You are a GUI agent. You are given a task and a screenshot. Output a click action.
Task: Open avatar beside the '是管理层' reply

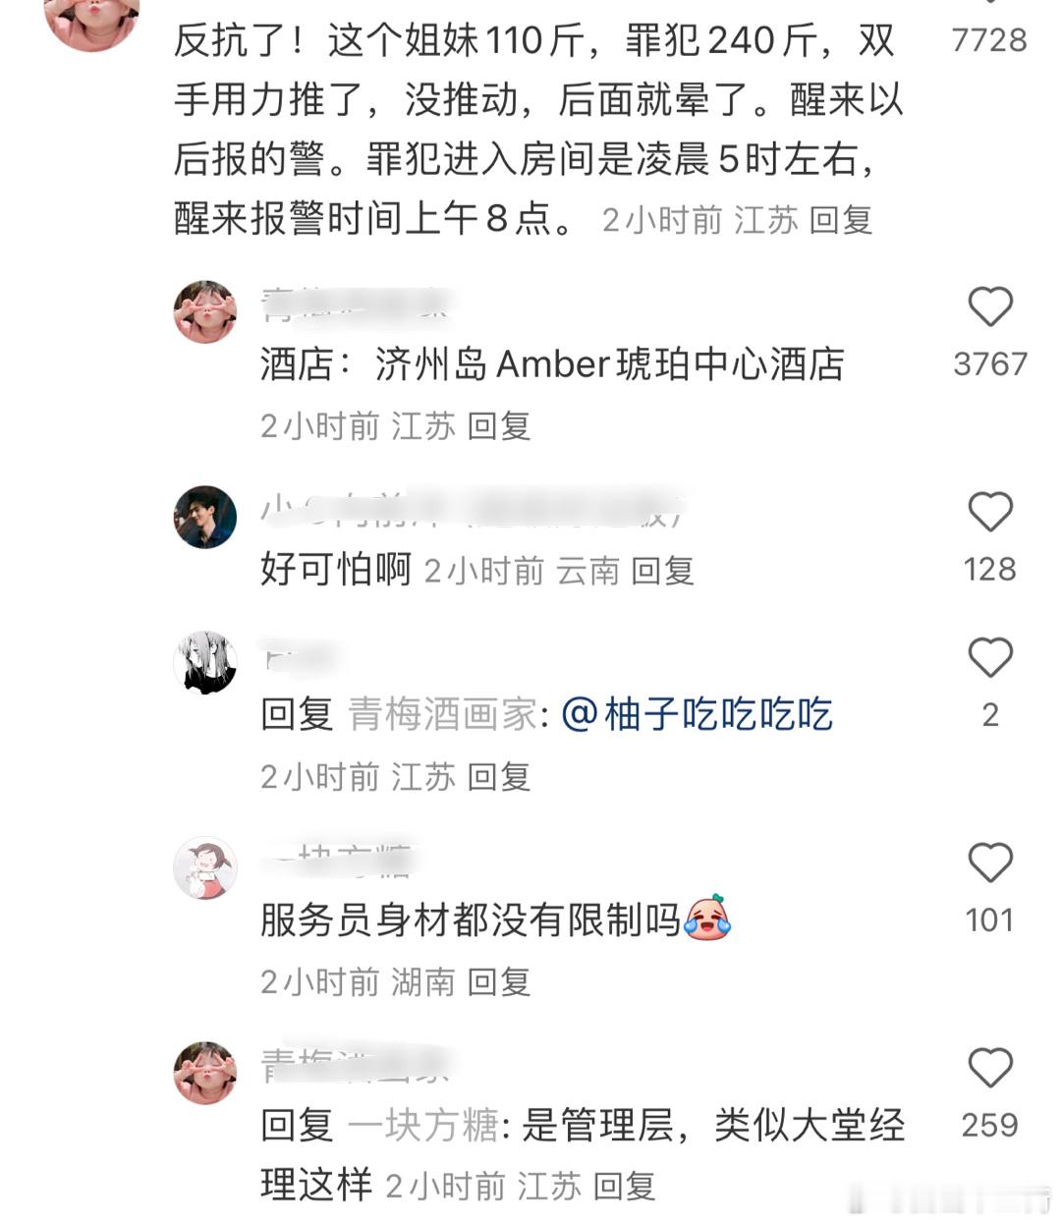pos(205,1073)
